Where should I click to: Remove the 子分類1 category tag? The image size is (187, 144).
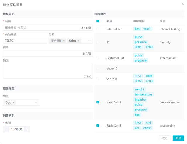pyautogui.click(x=64, y=41)
